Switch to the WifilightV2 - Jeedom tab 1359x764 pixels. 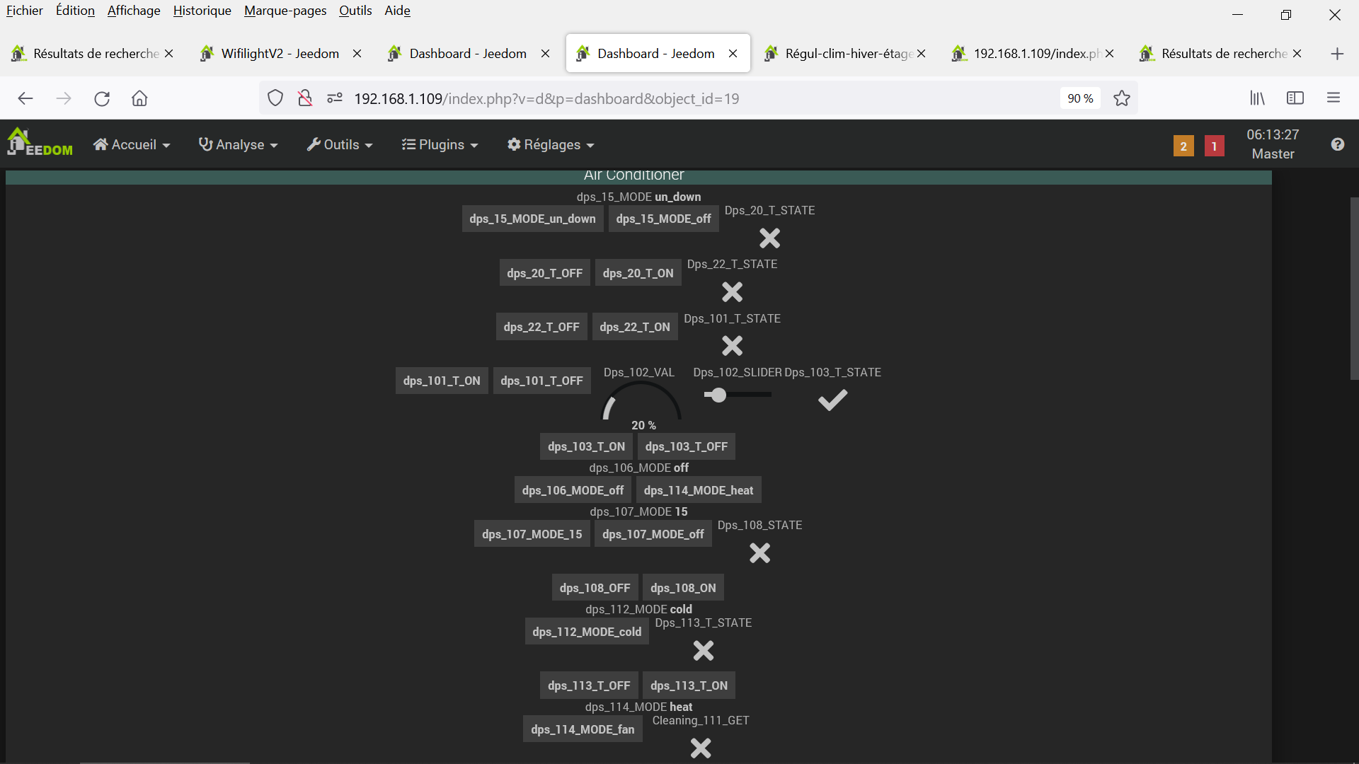click(x=280, y=54)
